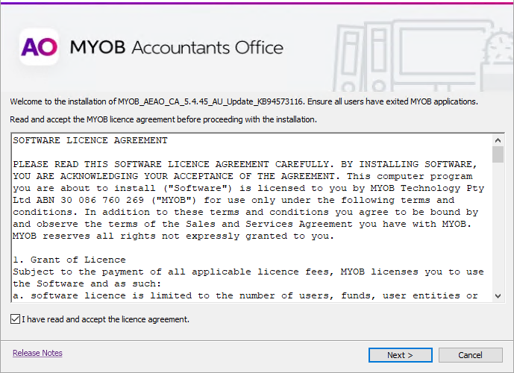Click the SOFTWARE LICENCE AGREEMENT heading line
This screenshot has width=514, height=373.
tap(90, 140)
